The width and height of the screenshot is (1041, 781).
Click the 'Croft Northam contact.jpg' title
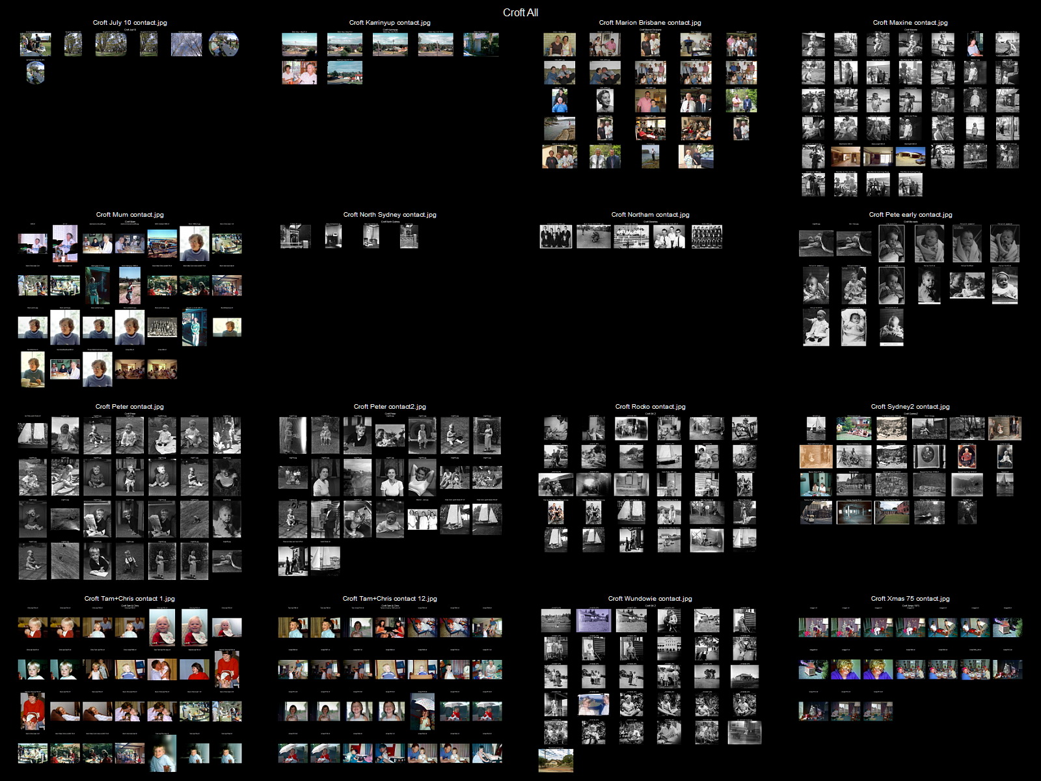pyautogui.click(x=650, y=215)
